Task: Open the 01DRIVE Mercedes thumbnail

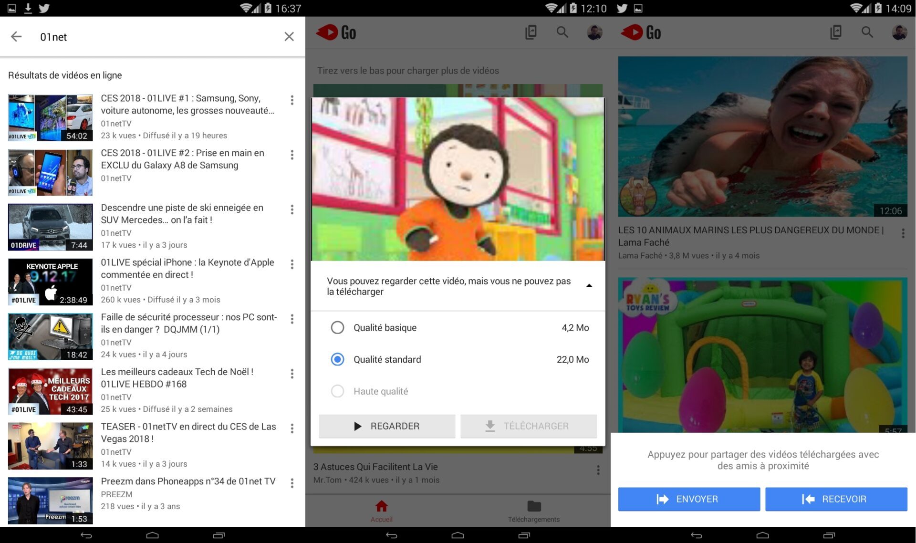Action: (x=51, y=227)
